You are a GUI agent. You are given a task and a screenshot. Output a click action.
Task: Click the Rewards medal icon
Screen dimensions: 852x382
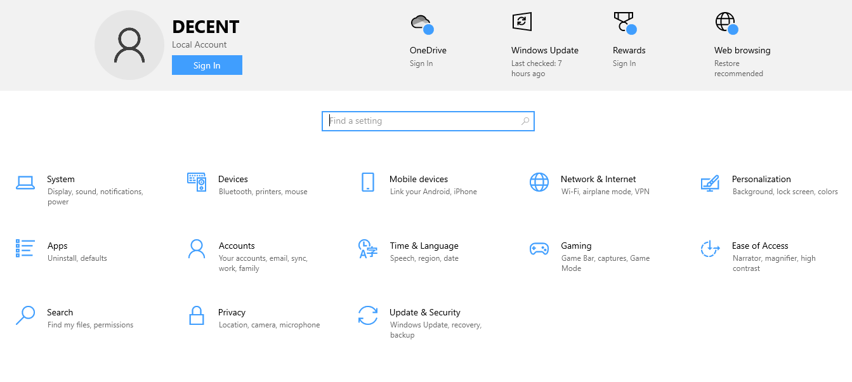(625, 23)
